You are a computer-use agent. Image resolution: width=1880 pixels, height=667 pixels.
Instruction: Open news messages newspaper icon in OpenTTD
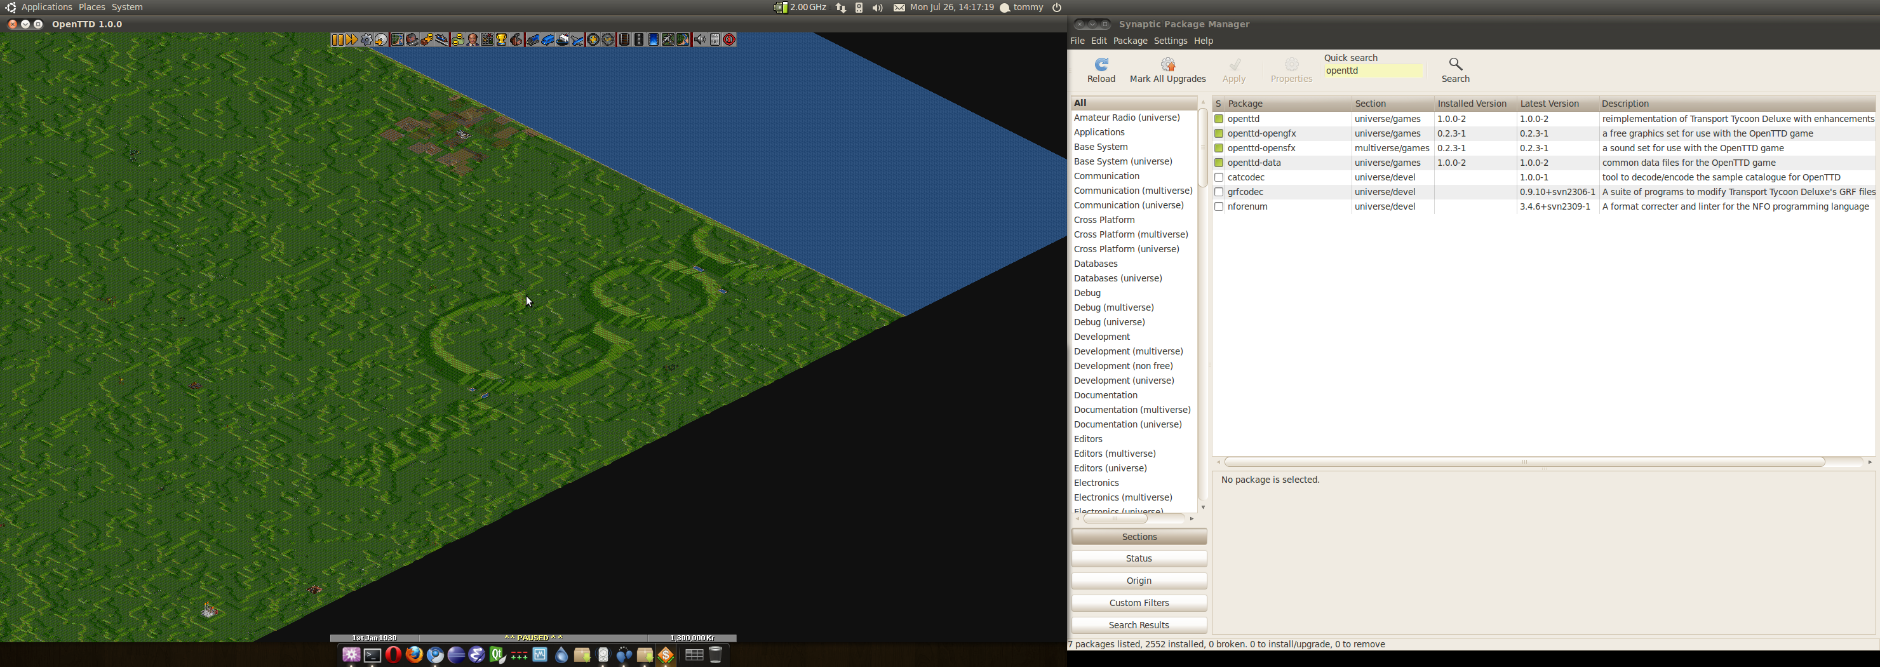pyautogui.click(x=715, y=39)
